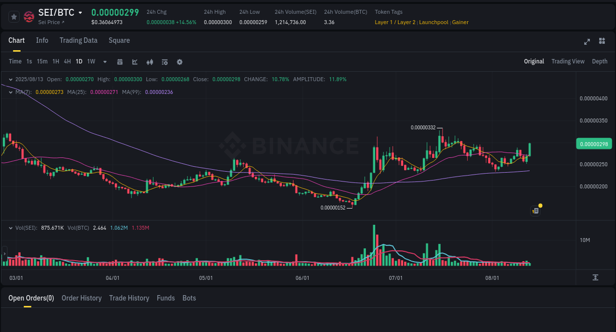Select the 1D chart interval
This screenshot has height=332, width=616.
pyautogui.click(x=79, y=61)
